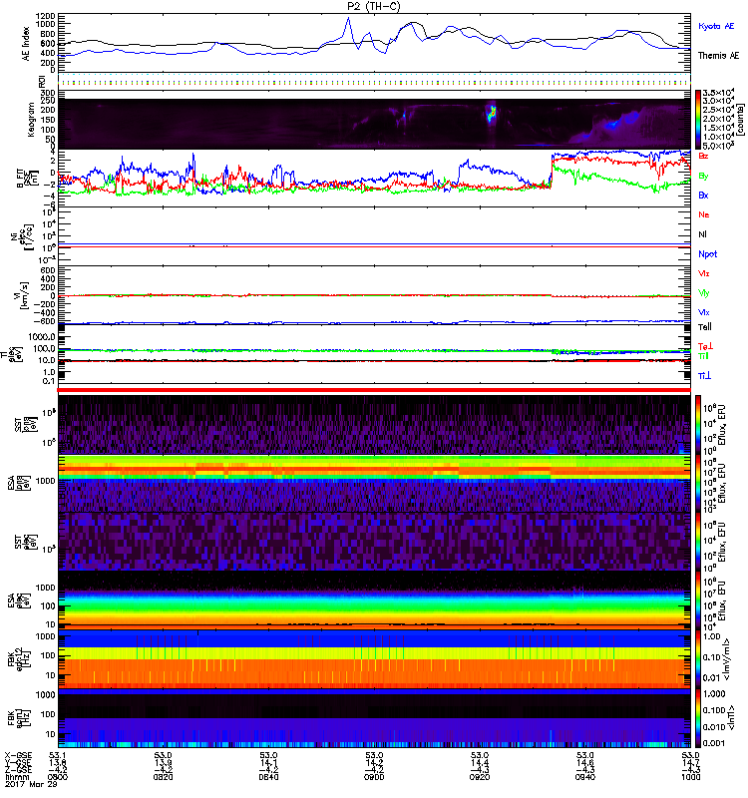This screenshot has width=748, height=798.
Task: Click the '13.9' Y-GSE position value
Action: point(163,762)
